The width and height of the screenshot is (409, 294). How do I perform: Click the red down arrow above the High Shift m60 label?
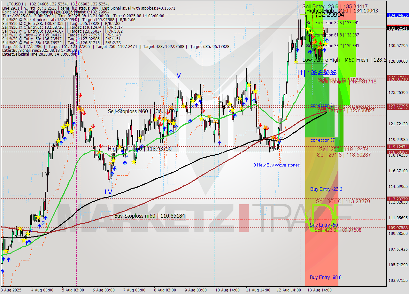(x=101, y=145)
